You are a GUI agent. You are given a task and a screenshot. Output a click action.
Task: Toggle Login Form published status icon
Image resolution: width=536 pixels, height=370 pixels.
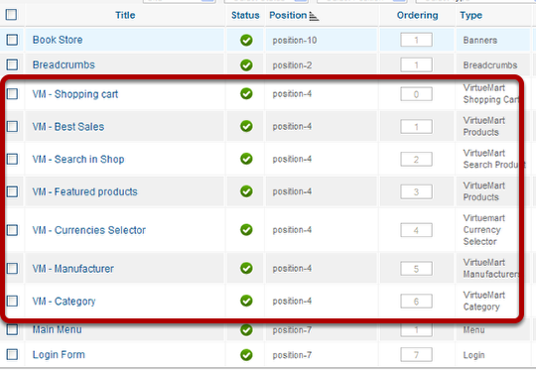point(246,355)
